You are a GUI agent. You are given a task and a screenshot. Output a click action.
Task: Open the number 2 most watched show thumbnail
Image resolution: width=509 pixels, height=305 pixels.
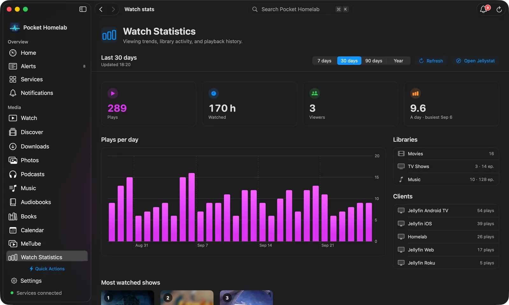point(187,298)
